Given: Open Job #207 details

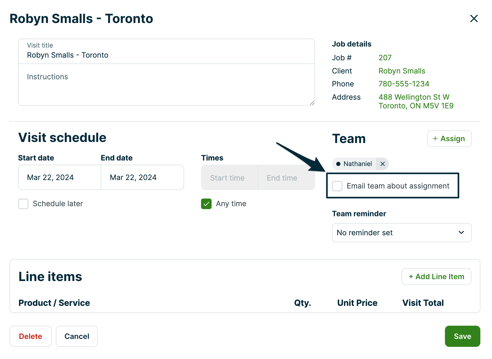Looking at the screenshot, I should click(x=385, y=57).
